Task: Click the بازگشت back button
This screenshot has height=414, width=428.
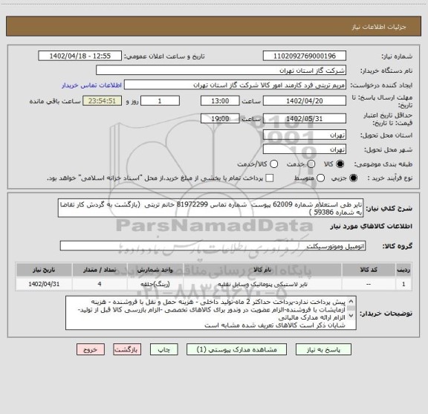Action: [x=127, y=349]
